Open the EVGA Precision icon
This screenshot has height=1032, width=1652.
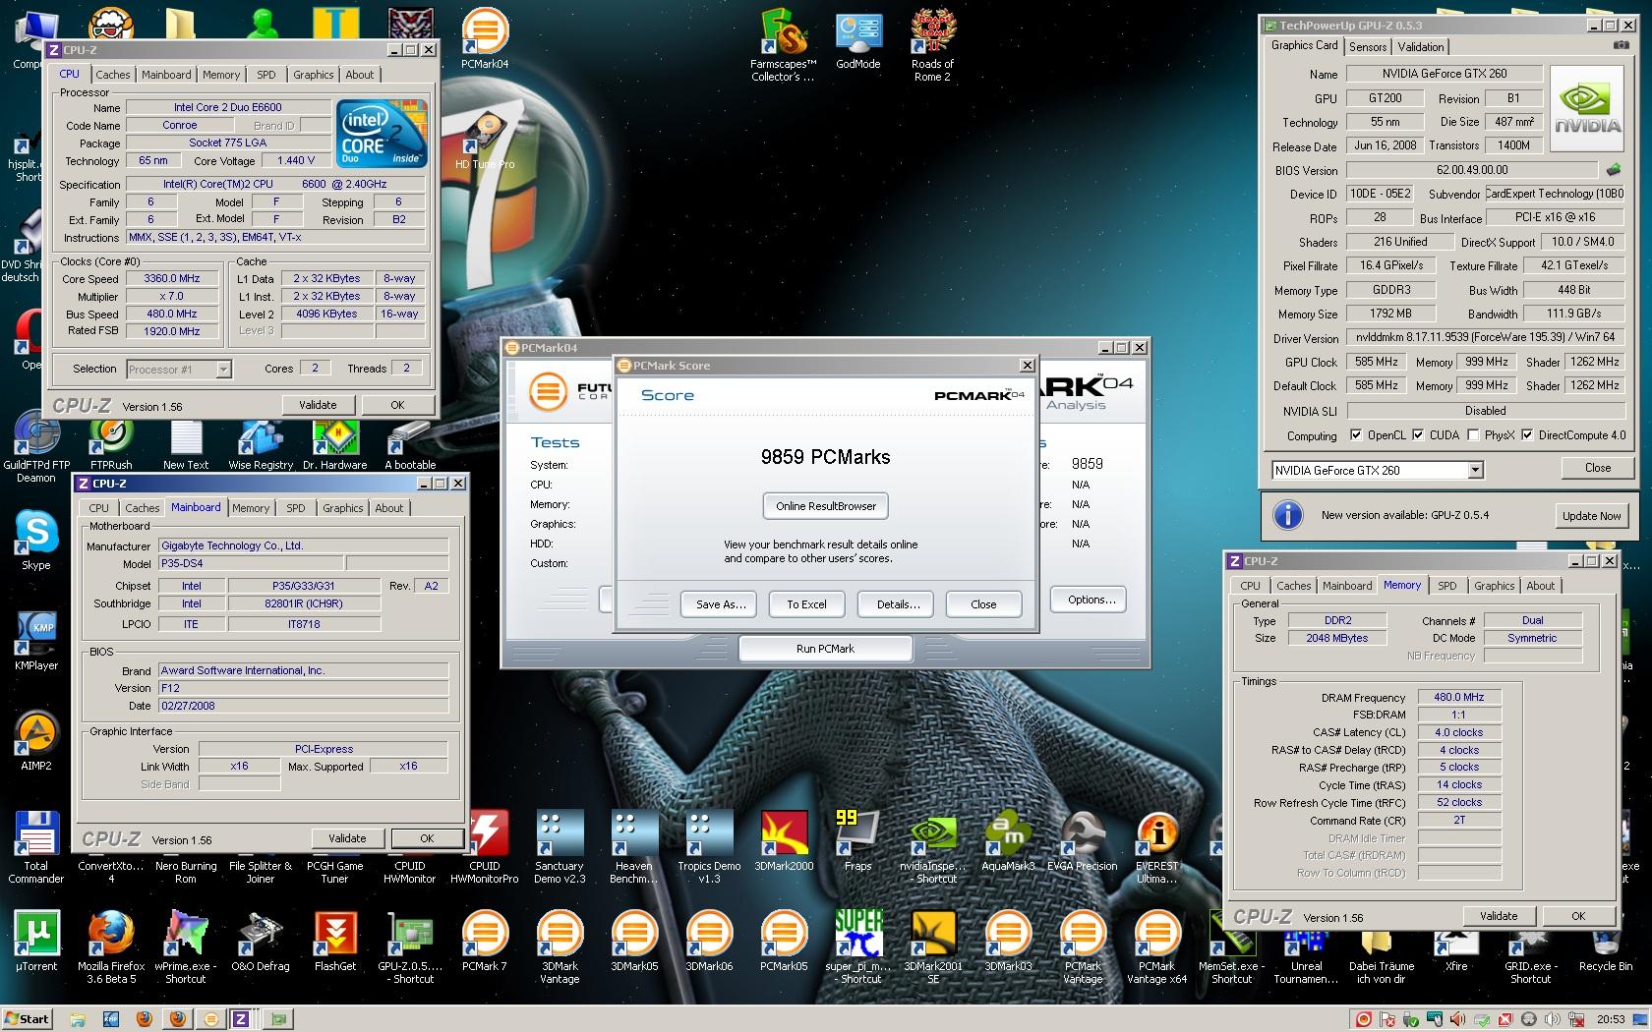[1083, 840]
